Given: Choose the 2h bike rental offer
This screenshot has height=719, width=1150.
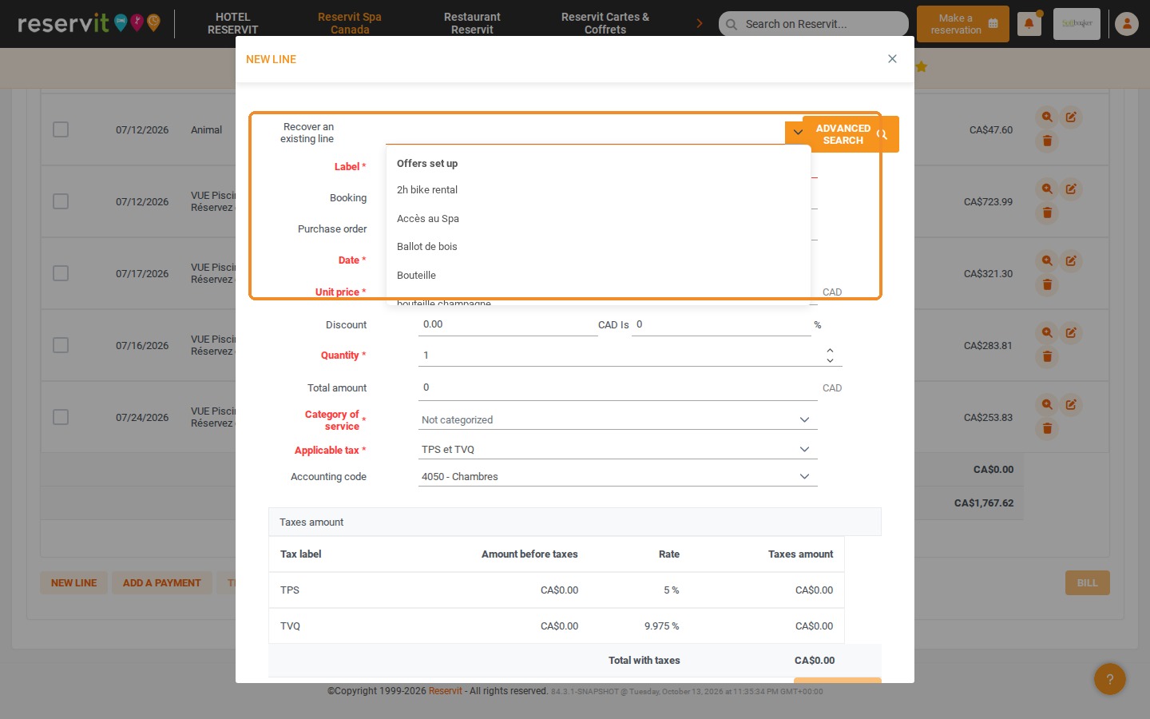Looking at the screenshot, I should pyautogui.click(x=598, y=190).
